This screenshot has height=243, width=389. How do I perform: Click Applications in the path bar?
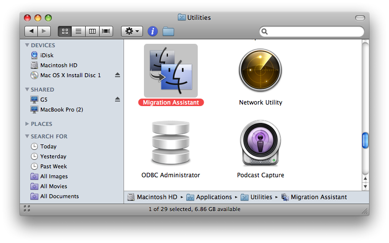pyautogui.click(x=209, y=197)
